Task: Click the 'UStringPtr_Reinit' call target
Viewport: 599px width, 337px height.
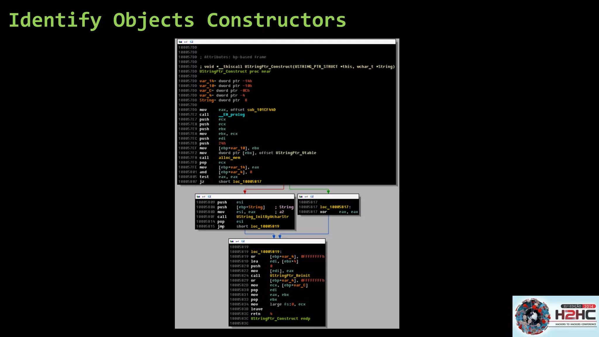Action: pos(290,276)
